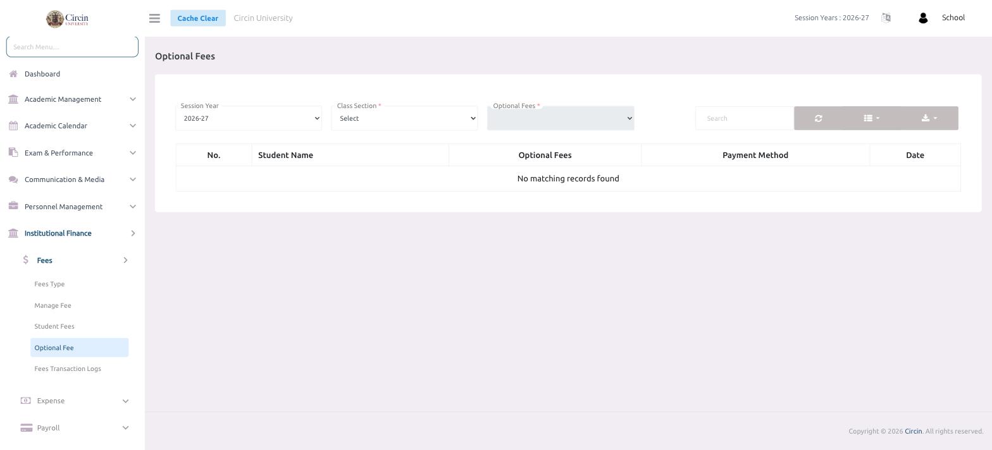
Task: Click the No. column header
Action: [x=214, y=155]
